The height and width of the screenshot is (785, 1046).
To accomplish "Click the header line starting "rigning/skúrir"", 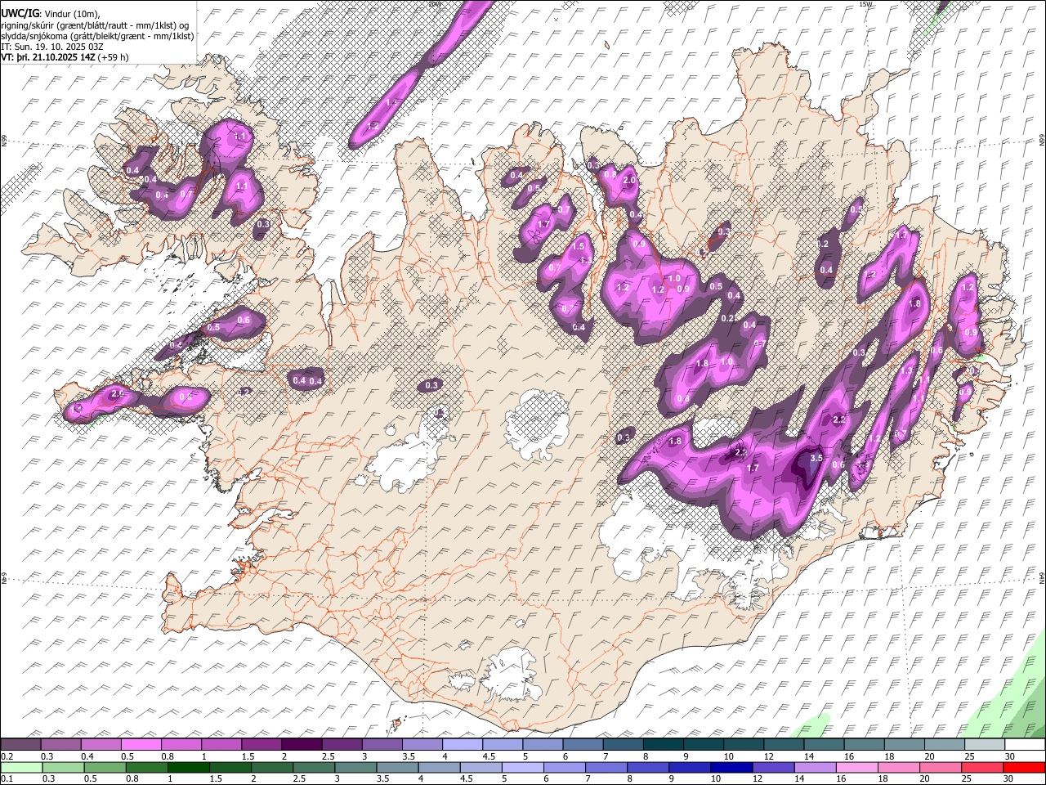I will pos(95,25).
